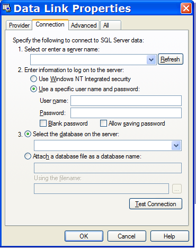Click the Data Link Properties title bar icon
Screen dimensions: 196x248
coord(7,8)
